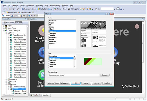Click the highlighted square icon left of help

coord(118,9)
